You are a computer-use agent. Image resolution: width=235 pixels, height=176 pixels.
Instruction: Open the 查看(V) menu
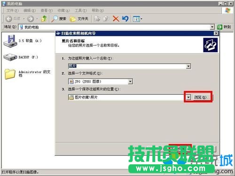click(x=47, y=10)
